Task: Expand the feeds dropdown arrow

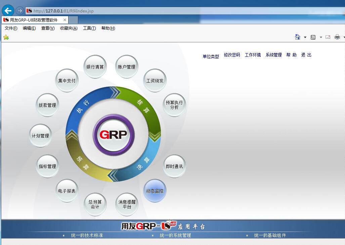Action: 321,37
